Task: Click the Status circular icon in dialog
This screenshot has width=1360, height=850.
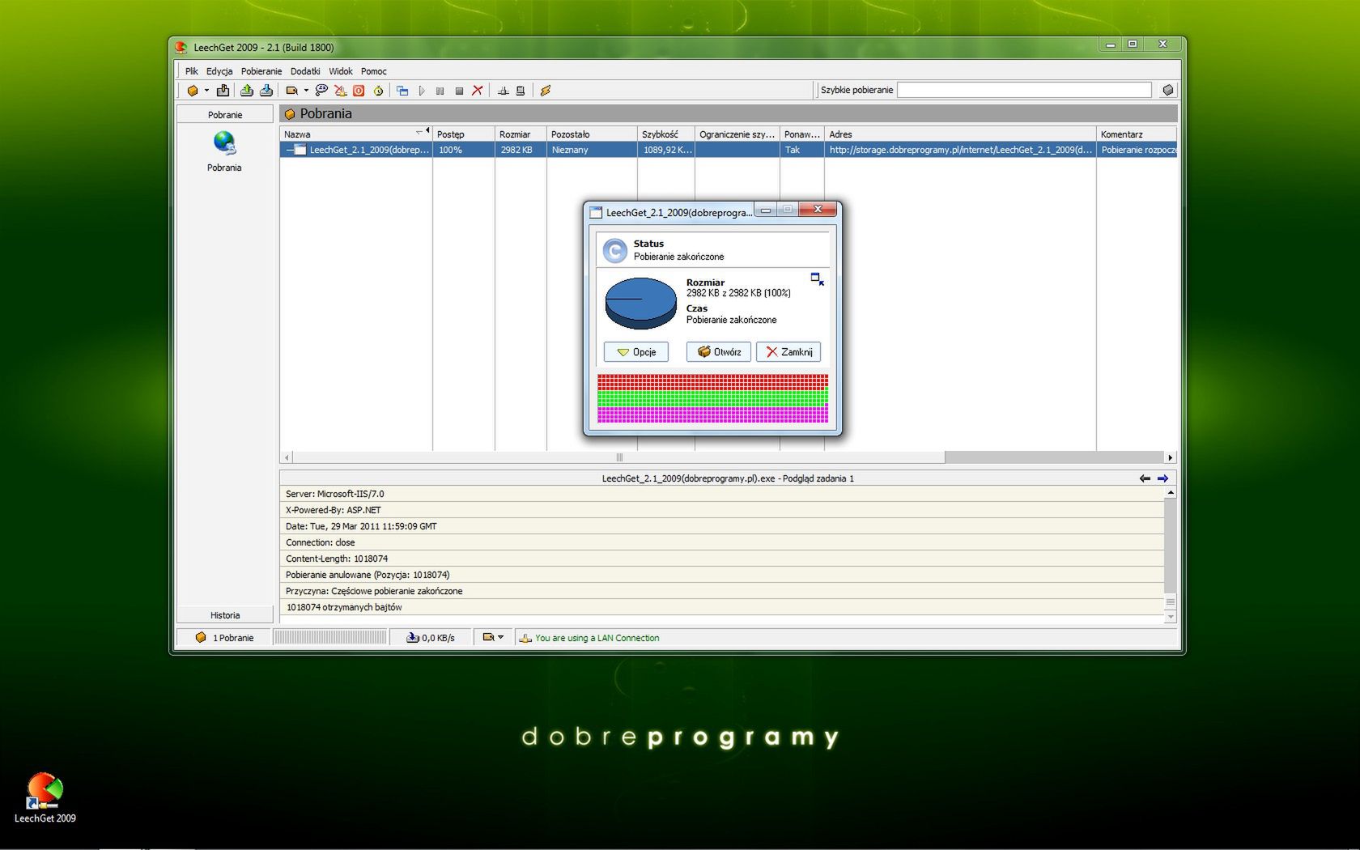Action: tap(615, 250)
